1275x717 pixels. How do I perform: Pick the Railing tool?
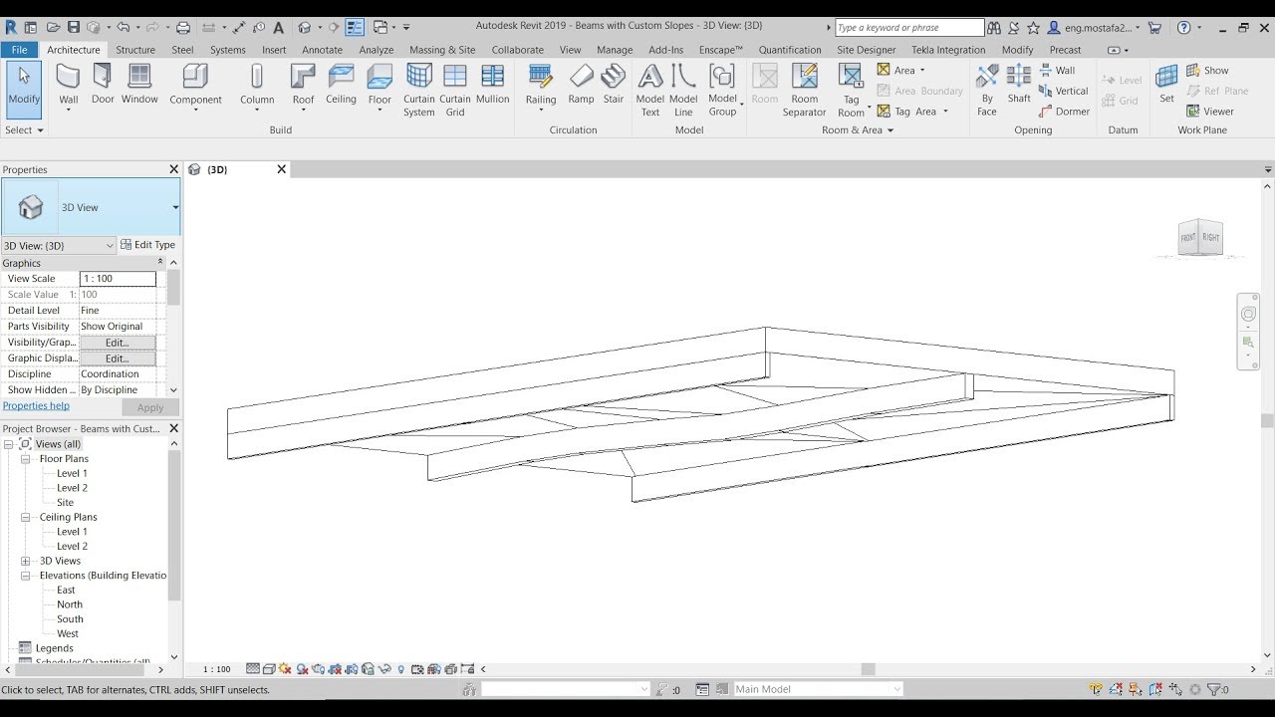pyautogui.click(x=541, y=86)
